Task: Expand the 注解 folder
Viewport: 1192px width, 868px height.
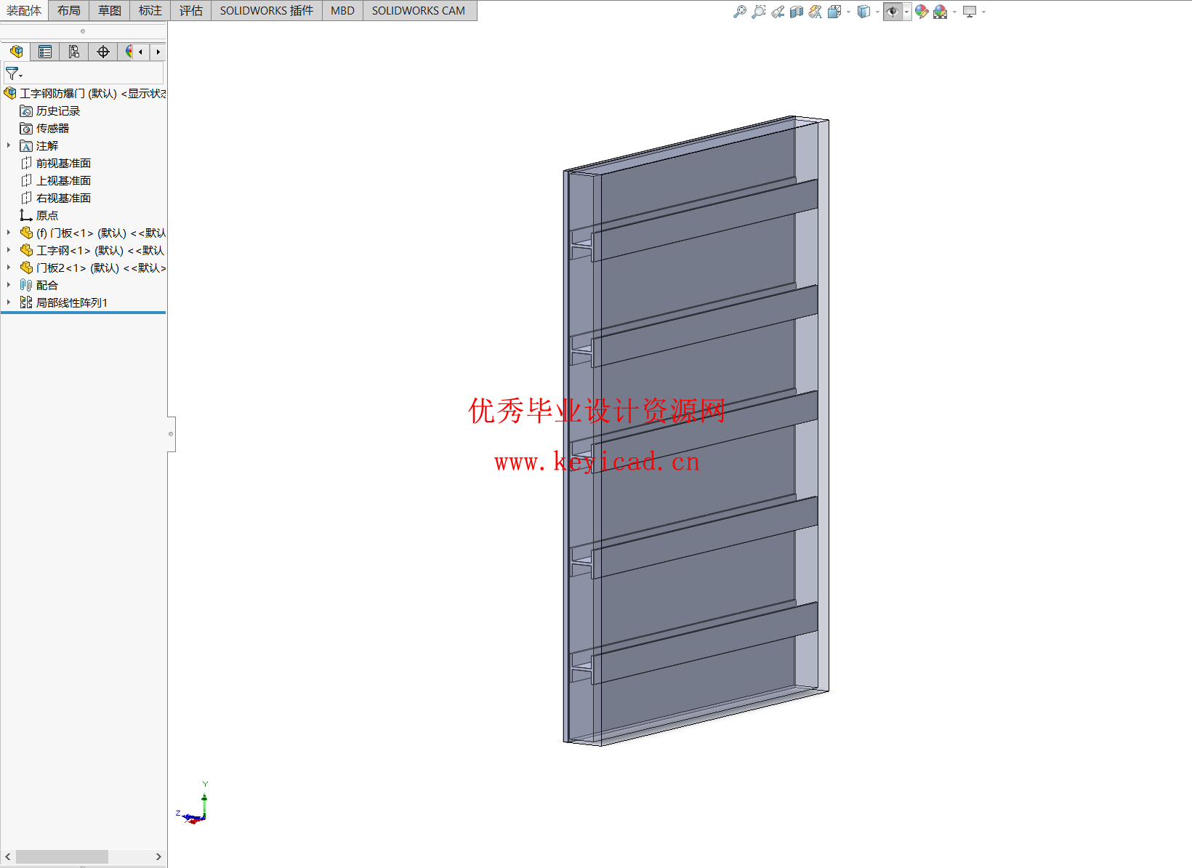Action: (x=9, y=145)
